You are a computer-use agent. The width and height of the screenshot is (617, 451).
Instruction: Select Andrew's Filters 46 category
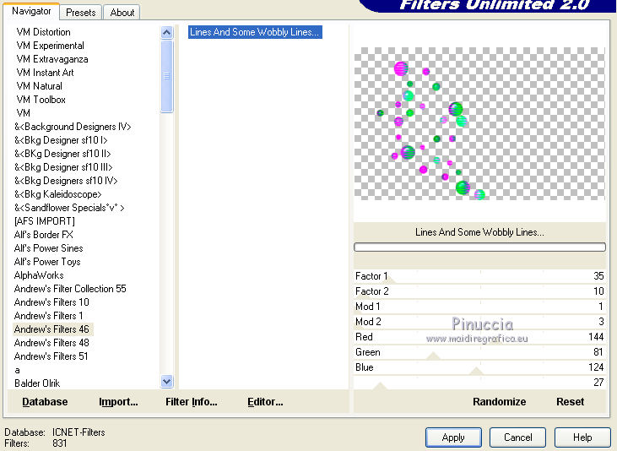pos(51,329)
